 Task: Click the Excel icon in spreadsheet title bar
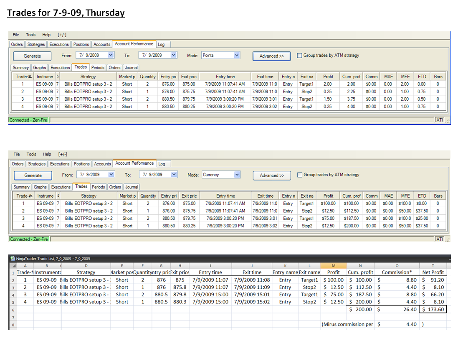click(x=13, y=259)
